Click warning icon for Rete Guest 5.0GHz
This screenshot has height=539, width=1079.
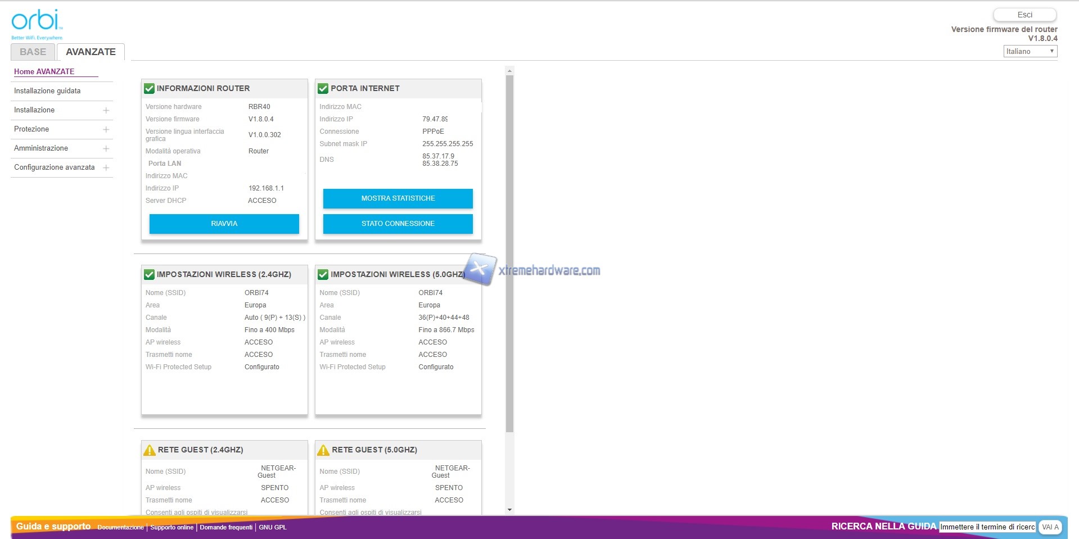[x=323, y=450]
